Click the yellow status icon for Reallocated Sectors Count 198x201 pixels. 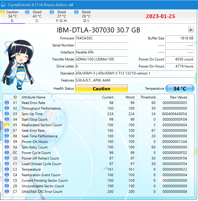(x=7, y=125)
